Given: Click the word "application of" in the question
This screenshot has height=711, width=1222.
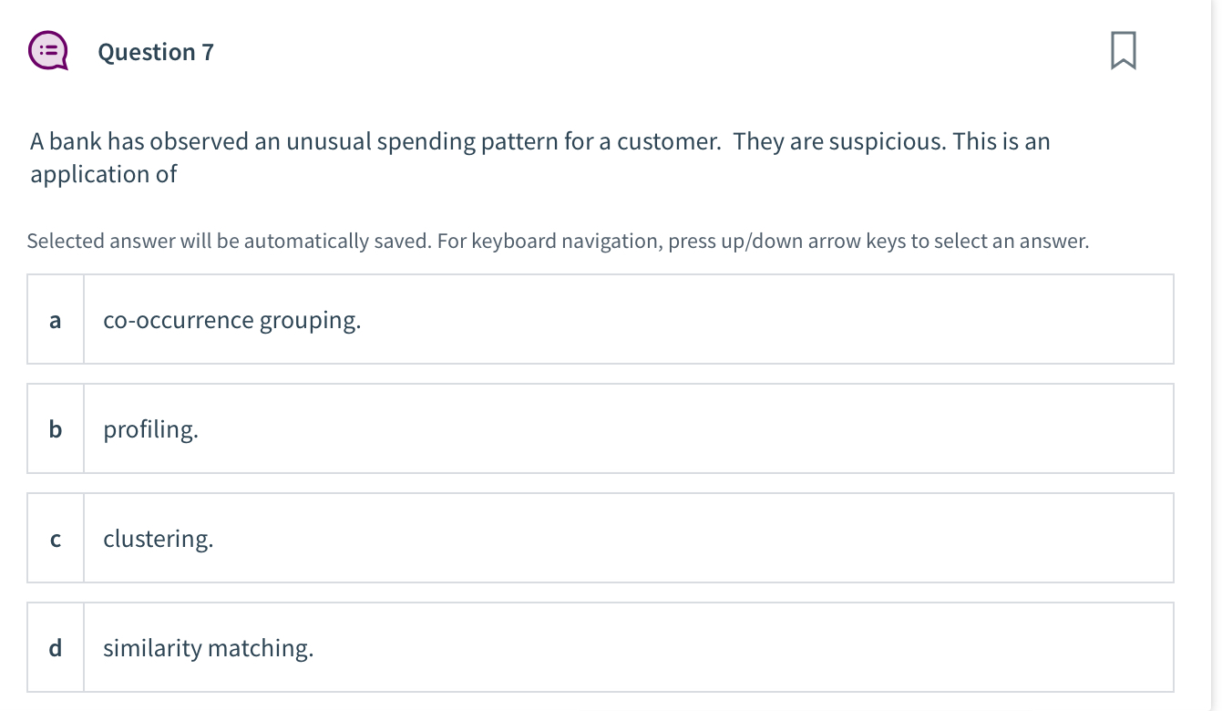Looking at the screenshot, I should [104, 174].
